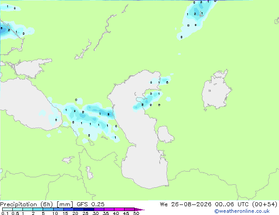Click the Precipitation (6h) [mm] title text
The width and height of the screenshot is (279, 215).
[x=37, y=204]
